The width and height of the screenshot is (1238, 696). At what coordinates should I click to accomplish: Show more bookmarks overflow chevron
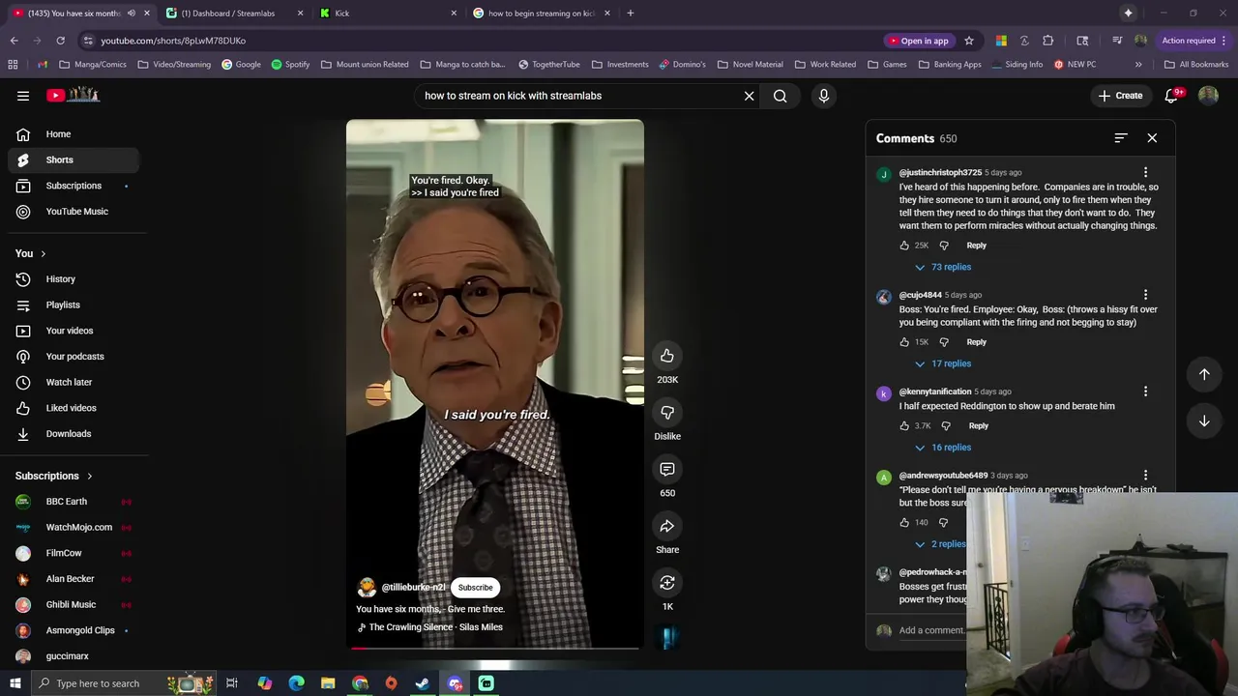(1138, 65)
